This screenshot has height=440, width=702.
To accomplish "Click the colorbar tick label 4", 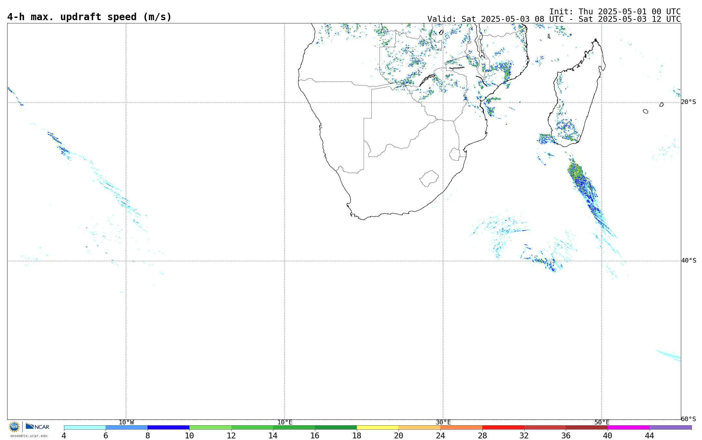I will tap(64, 436).
